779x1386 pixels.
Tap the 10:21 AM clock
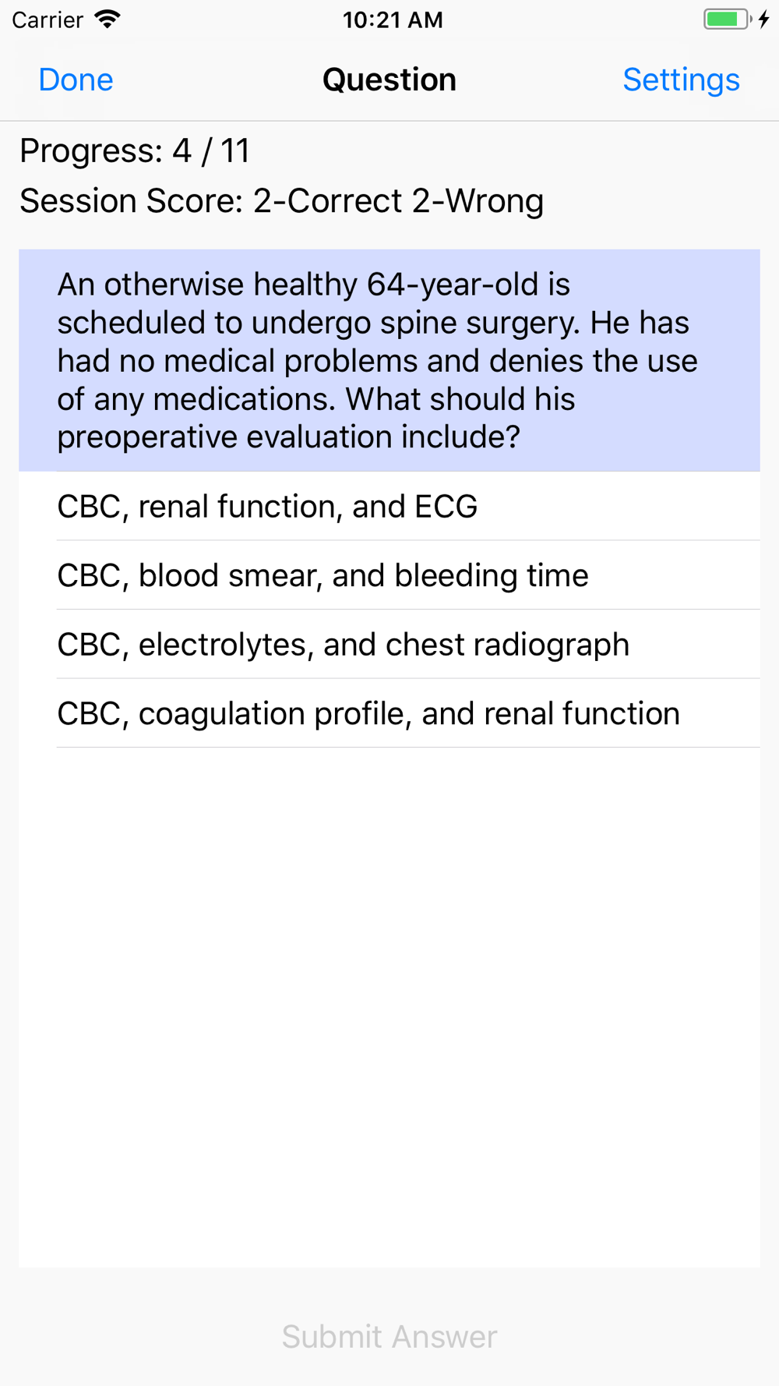[393, 19]
